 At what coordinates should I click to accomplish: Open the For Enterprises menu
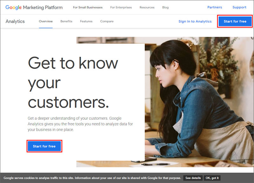121,7
